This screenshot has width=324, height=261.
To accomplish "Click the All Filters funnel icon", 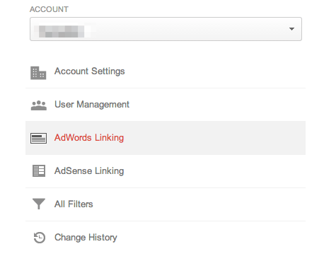I will [39, 204].
